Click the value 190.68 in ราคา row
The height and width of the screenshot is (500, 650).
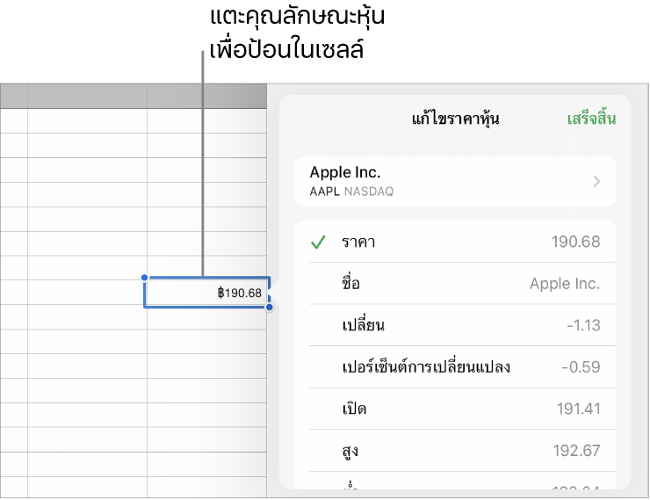tap(575, 242)
